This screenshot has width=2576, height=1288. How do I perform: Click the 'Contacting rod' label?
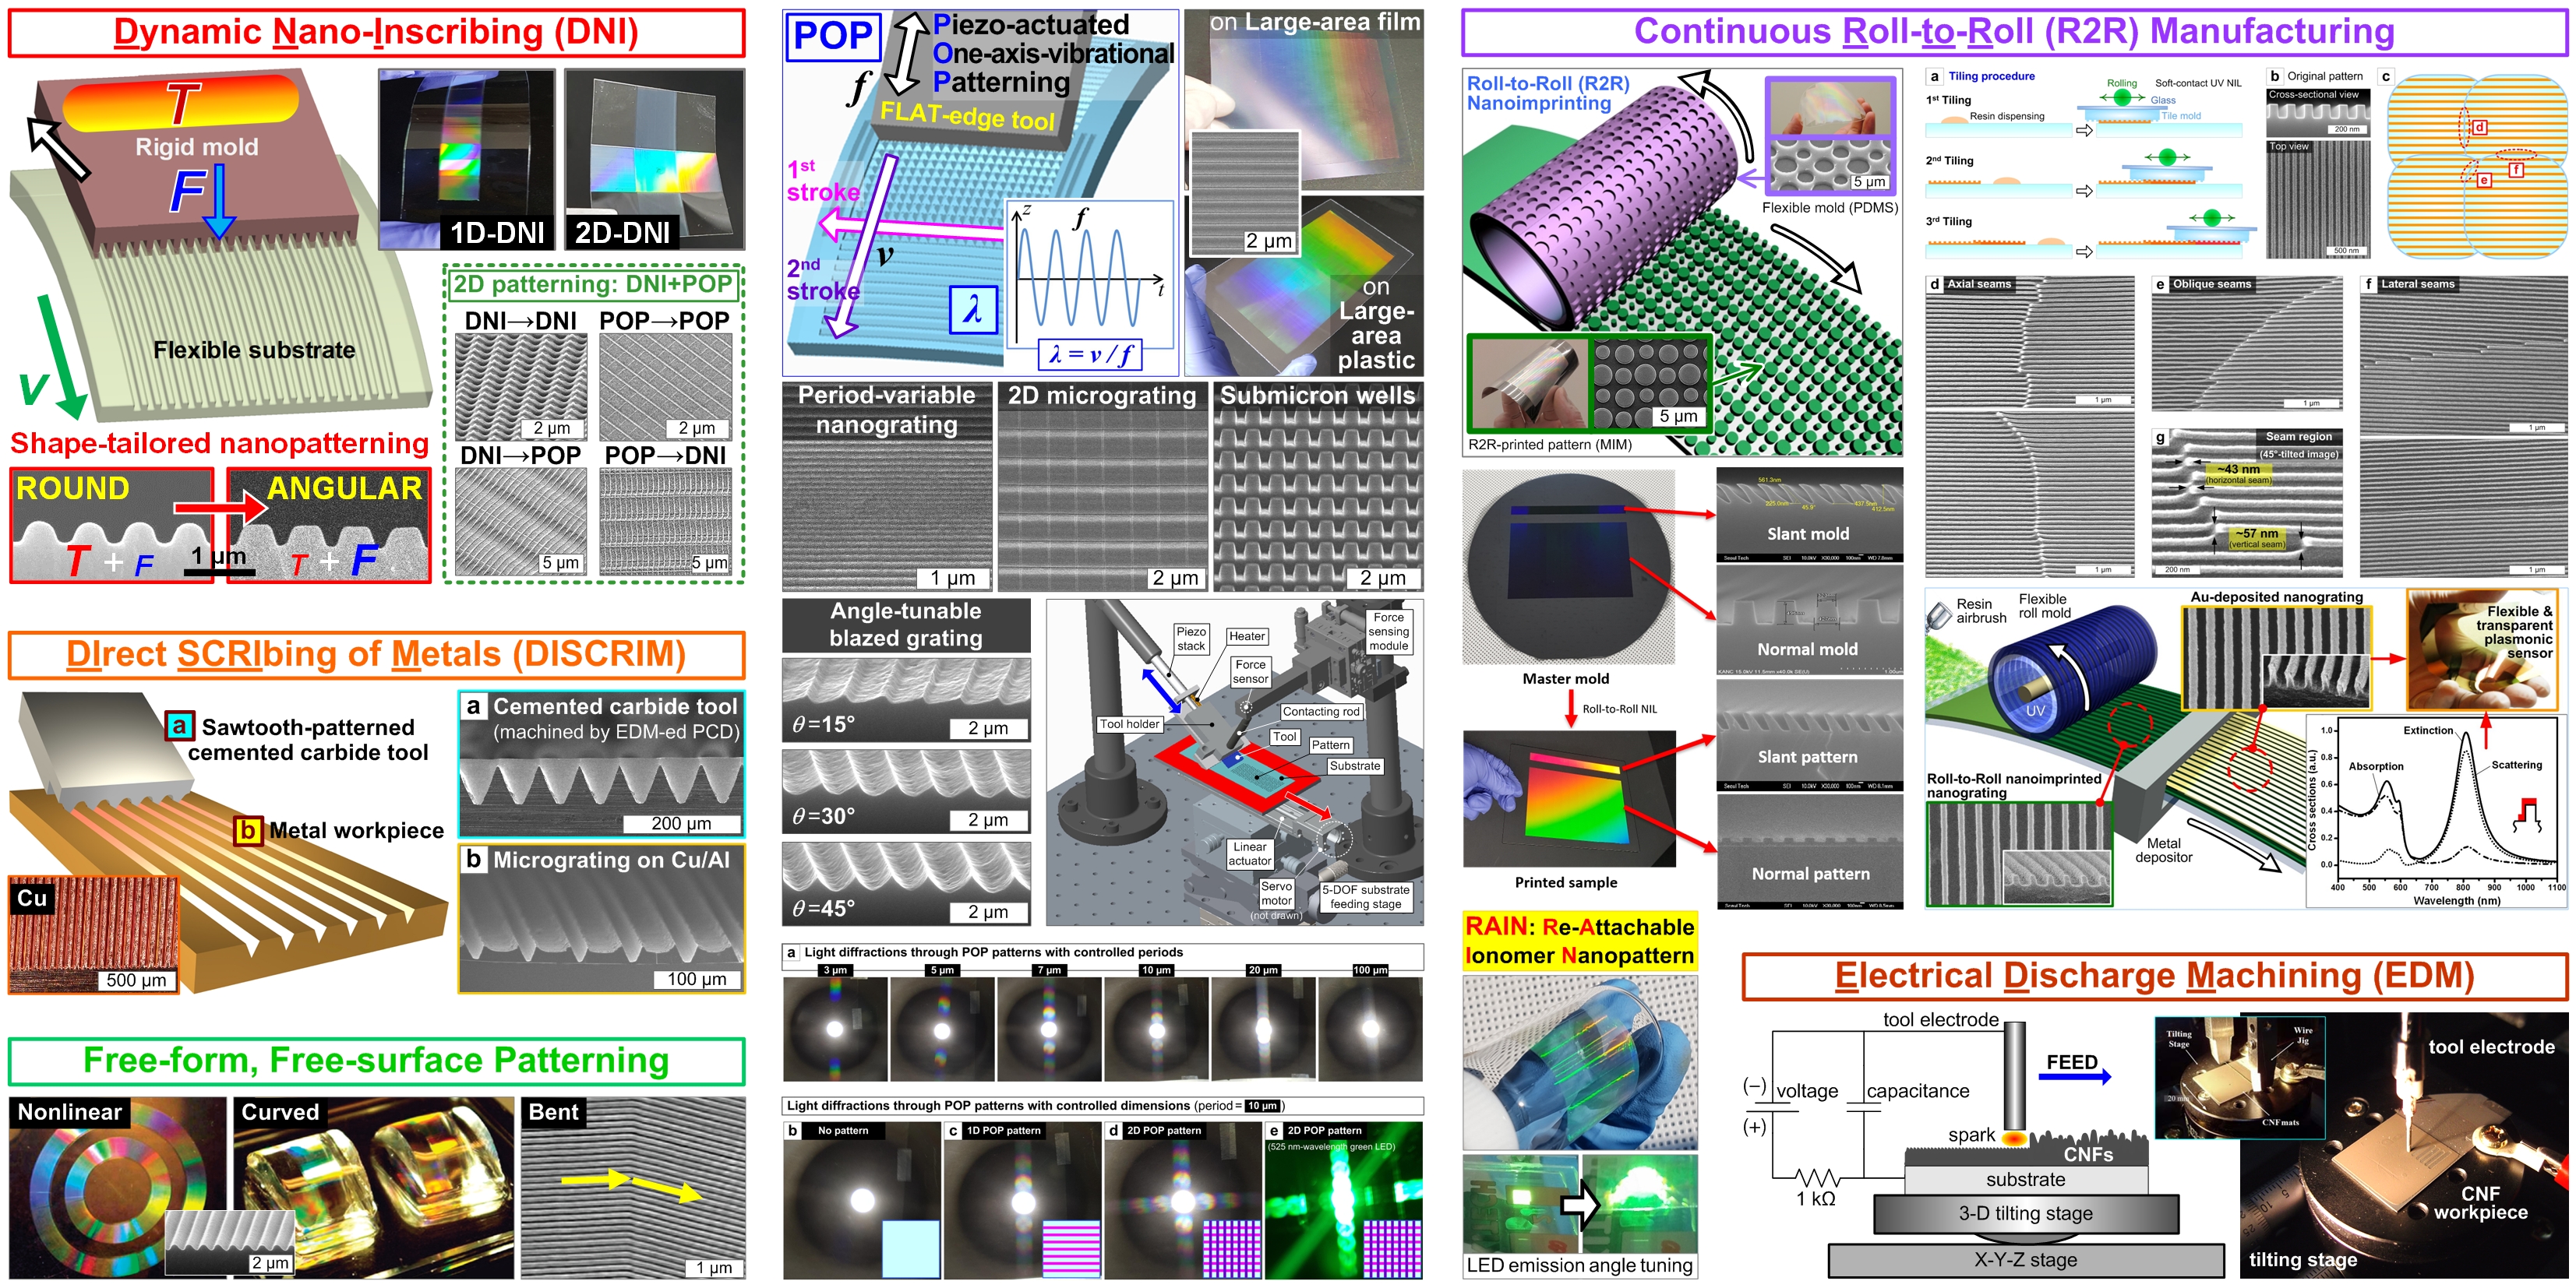(x=1322, y=712)
